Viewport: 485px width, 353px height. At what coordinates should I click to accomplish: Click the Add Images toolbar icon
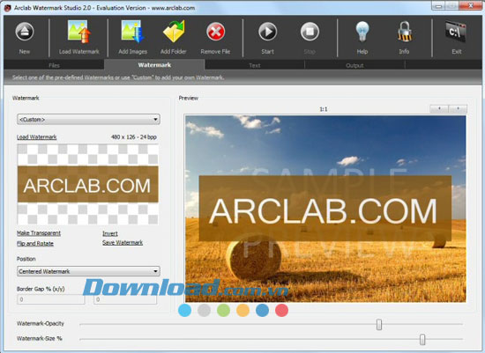point(132,31)
